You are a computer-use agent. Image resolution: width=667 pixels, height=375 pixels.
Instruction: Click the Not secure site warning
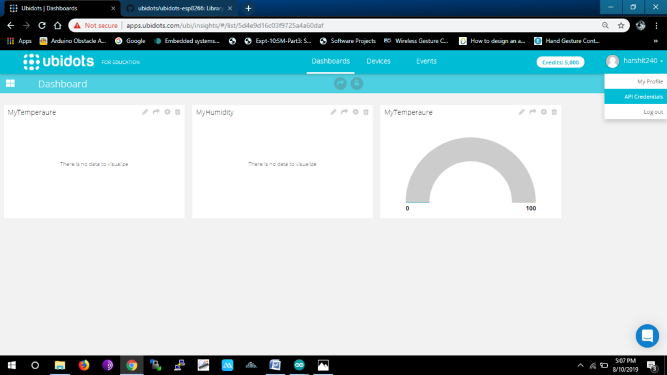tap(96, 25)
